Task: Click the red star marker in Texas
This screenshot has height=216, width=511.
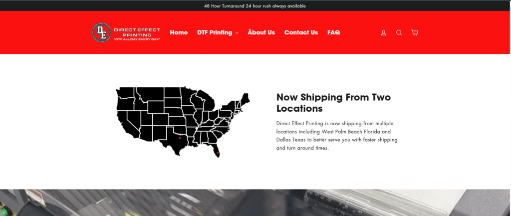Action: [x=180, y=138]
